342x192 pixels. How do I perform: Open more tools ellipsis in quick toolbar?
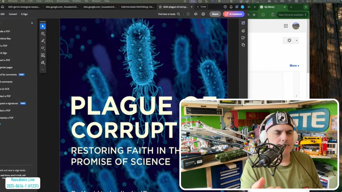coord(43,69)
